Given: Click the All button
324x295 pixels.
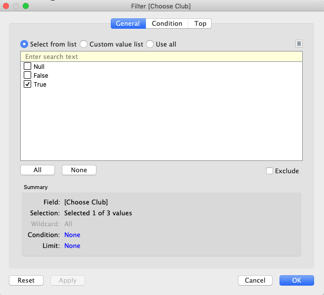Looking at the screenshot, I should pyautogui.click(x=38, y=170).
